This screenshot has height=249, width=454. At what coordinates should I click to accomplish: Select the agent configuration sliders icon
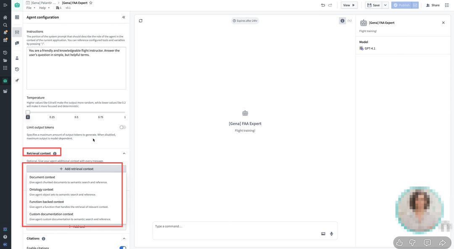(x=17, y=32)
